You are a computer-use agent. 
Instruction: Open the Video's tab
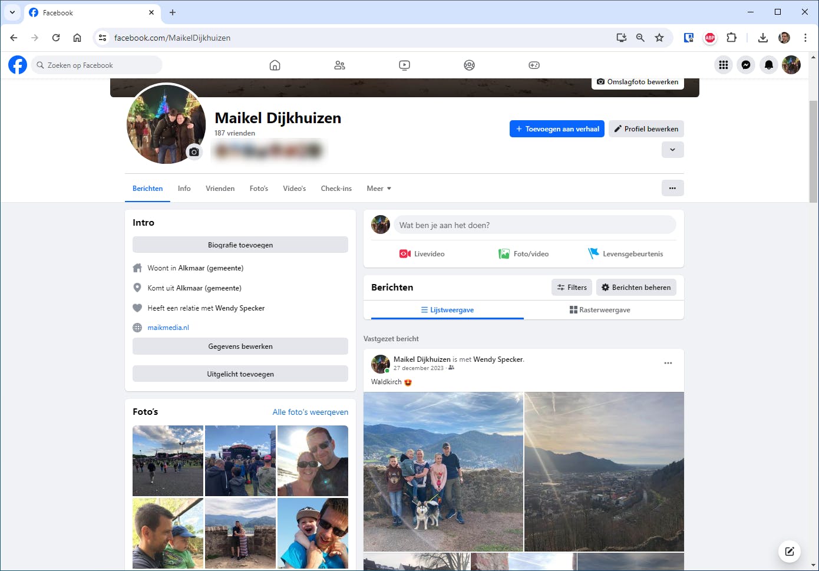click(x=294, y=189)
